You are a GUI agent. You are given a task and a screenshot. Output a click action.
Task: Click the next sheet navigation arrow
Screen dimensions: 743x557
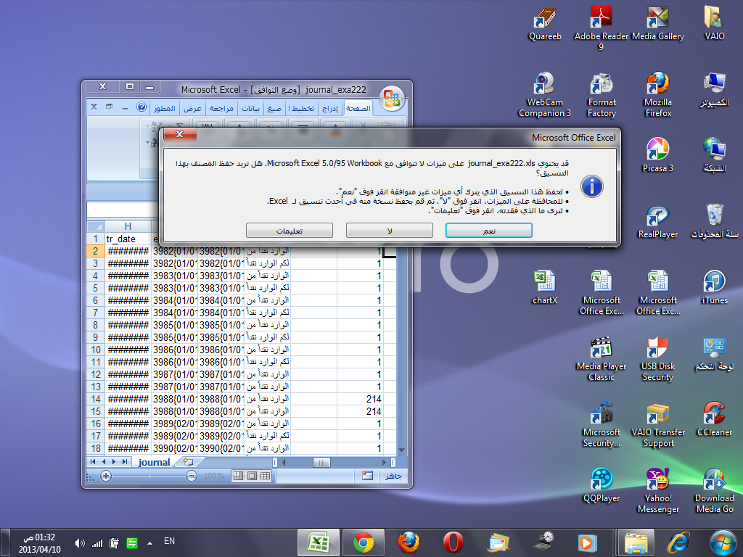[x=114, y=462]
